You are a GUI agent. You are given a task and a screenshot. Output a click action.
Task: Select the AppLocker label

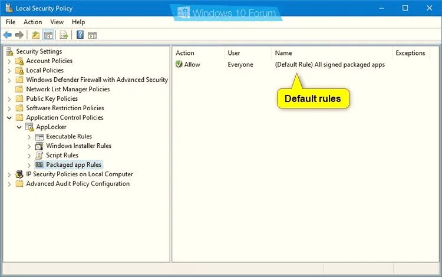[x=51, y=127]
